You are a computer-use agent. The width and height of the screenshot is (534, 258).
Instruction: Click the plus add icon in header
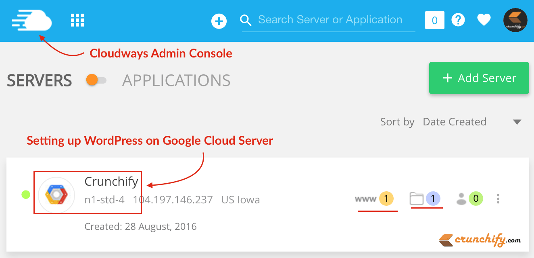[x=219, y=21]
